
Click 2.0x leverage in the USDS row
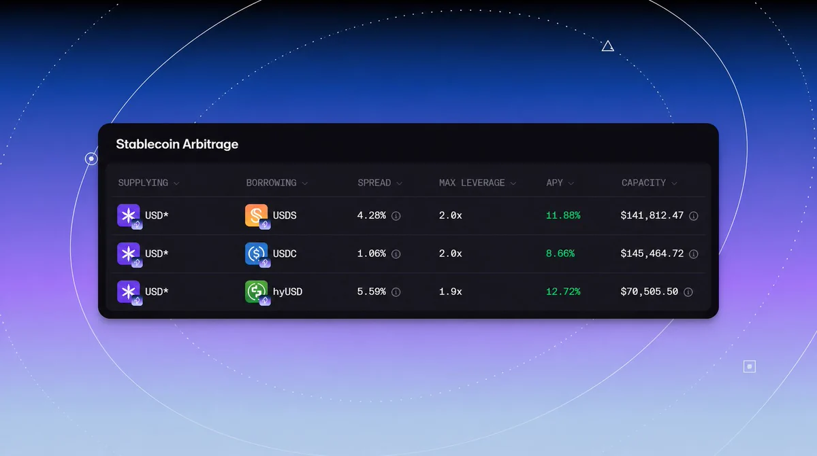[451, 215]
